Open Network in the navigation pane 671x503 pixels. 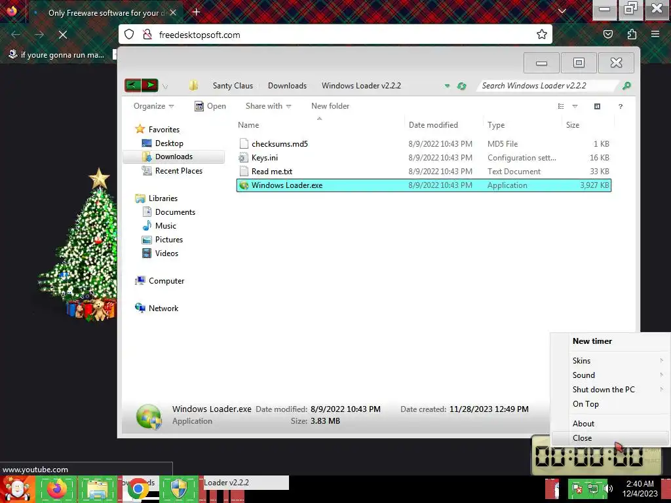pyautogui.click(x=163, y=308)
